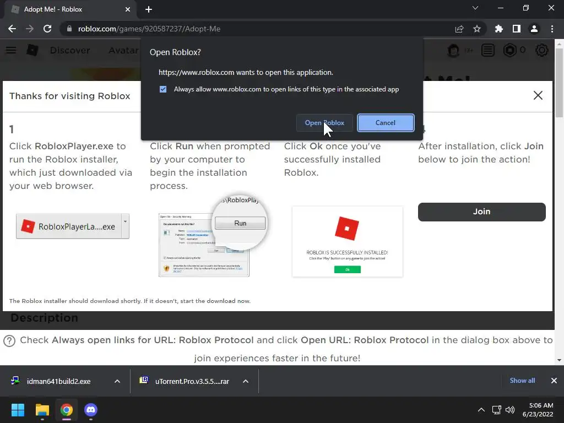Click the roblox.com address bar URL
Image resolution: width=564 pixels, height=423 pixels.
tap(149, 29)
